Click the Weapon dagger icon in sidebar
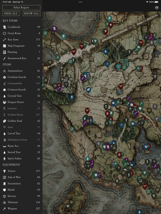 (4, 209)
